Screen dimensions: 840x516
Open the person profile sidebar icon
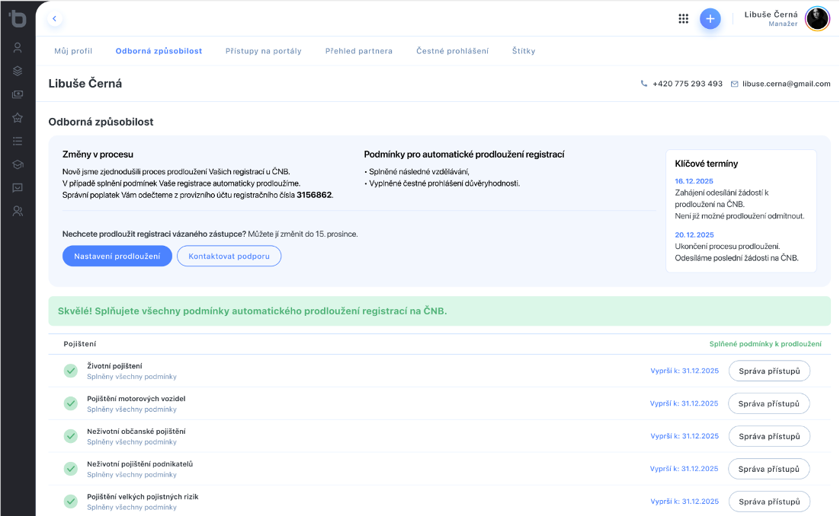[x=18, y=47]
